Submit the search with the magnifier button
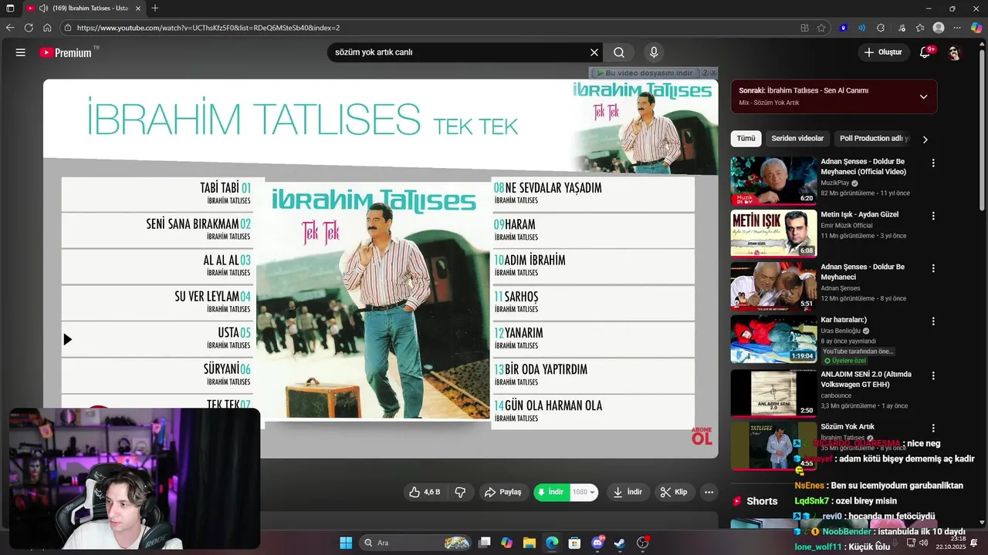This screenshot has height=555, width=988. point(619,52)
